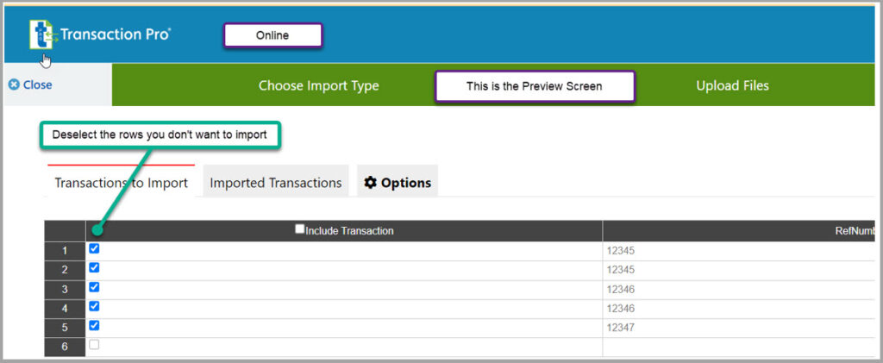The image size is (883, 363).
Task: Go to the Upload Files step
Action: (732, 85)
